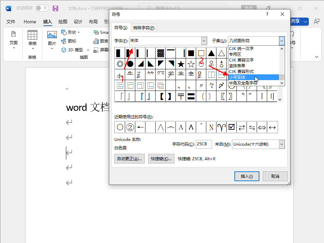Switch to the 特殊字符(P) tab
324x243 pixels.
point(144,28)
